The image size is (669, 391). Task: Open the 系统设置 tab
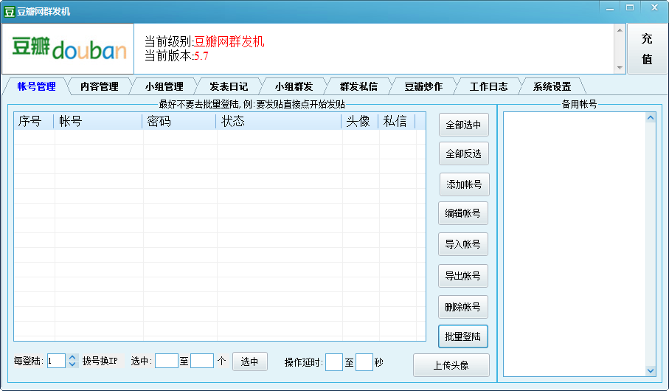(552, 86)
